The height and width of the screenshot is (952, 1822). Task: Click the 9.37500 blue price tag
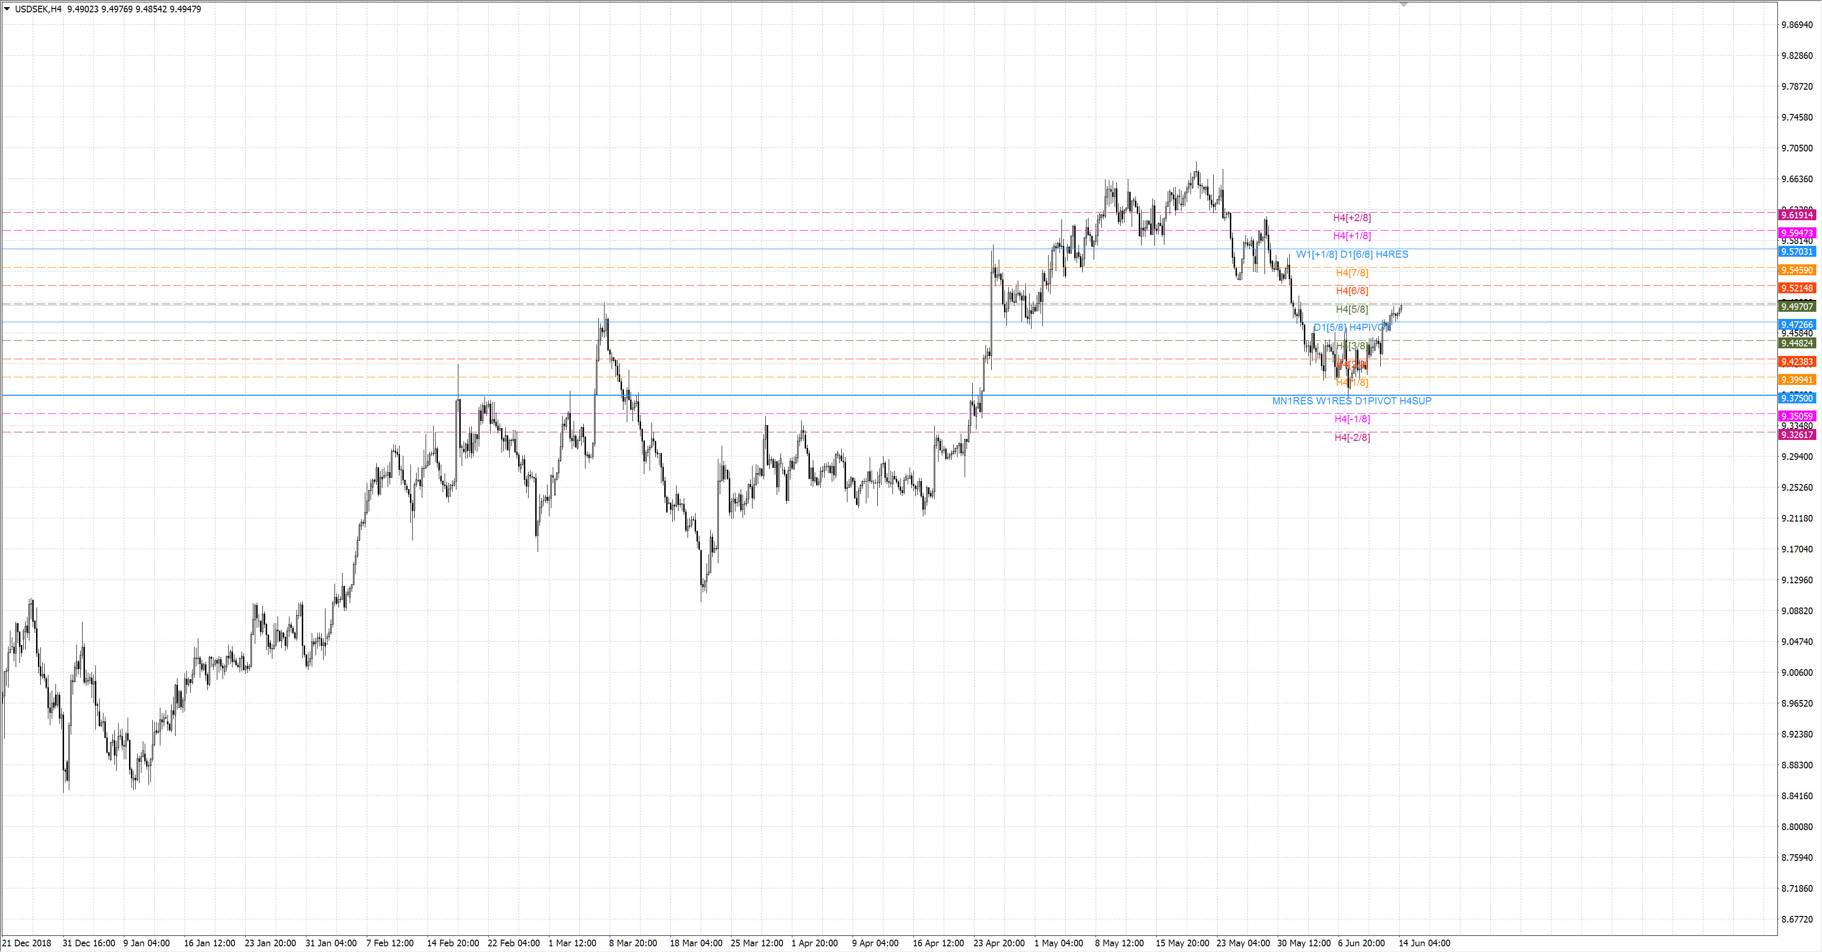coord(1797,399)
